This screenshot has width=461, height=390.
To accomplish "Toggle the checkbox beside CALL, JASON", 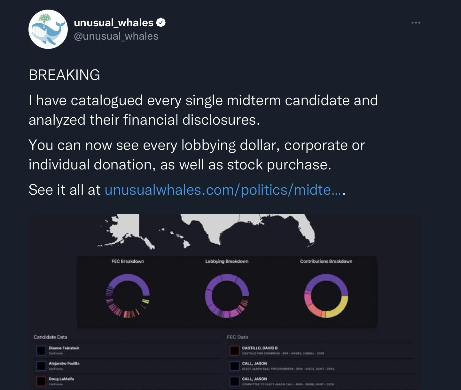I will (x=235, y=366).
